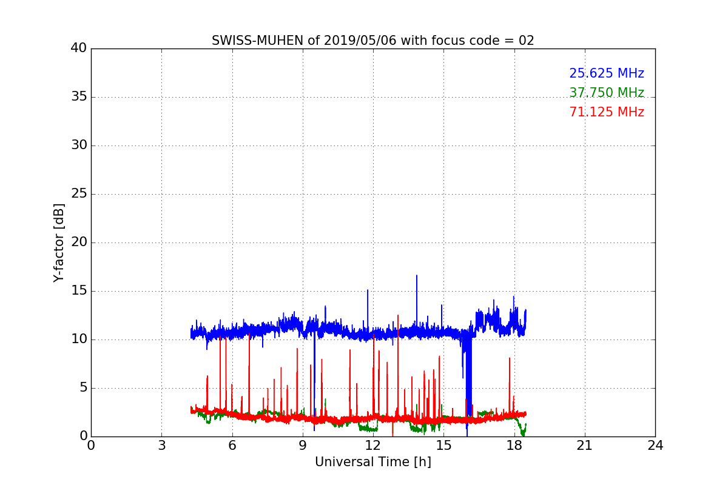728x485 pixels.
Task: Click the Y-factor [dB] axis label
Action: (59, 242)
